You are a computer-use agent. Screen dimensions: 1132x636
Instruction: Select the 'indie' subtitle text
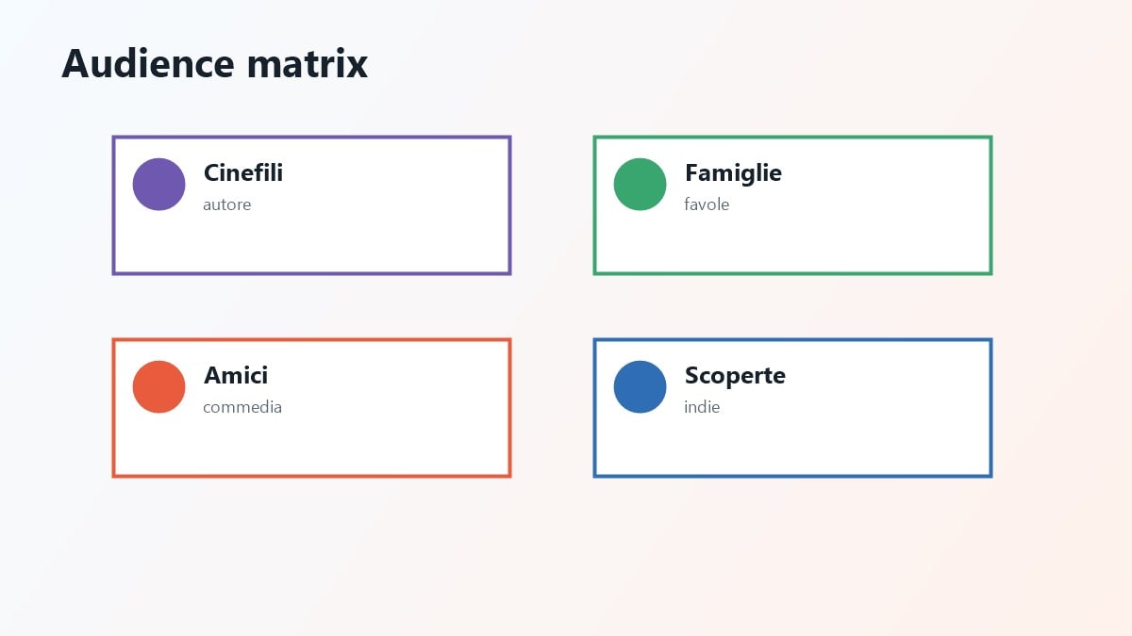(x=702, y=407)
